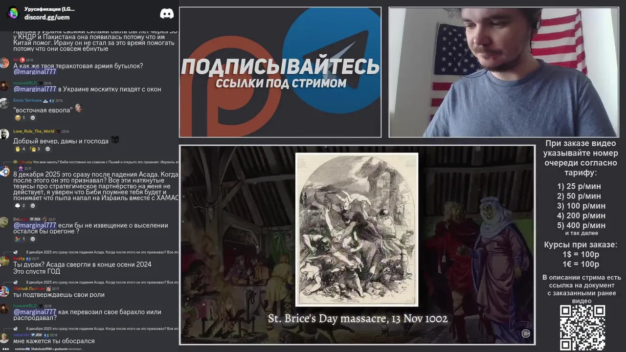Click the server avatar icon beside Урусификация

pos(13,13)
